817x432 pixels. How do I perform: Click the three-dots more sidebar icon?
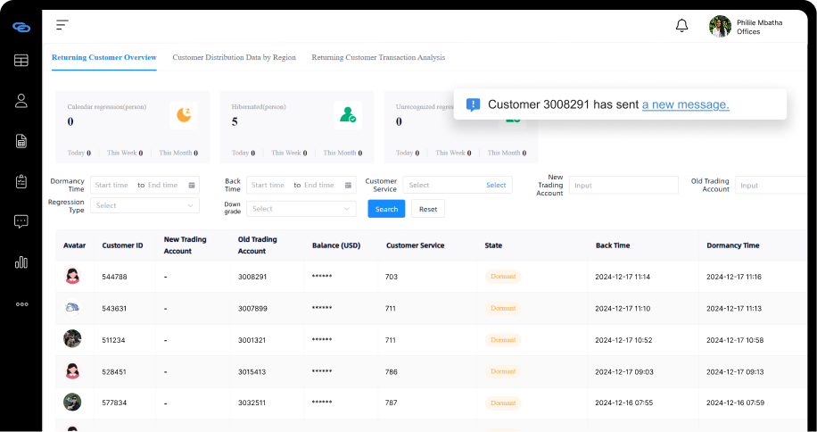(x=21, y=303)
